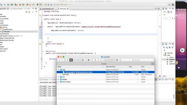Click the Run Last Tool red-briefcase icon

coord(15,5)
